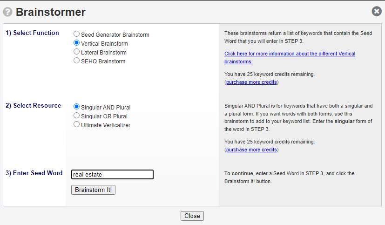Click the Brainstorm It! button

tap(93, 190)
